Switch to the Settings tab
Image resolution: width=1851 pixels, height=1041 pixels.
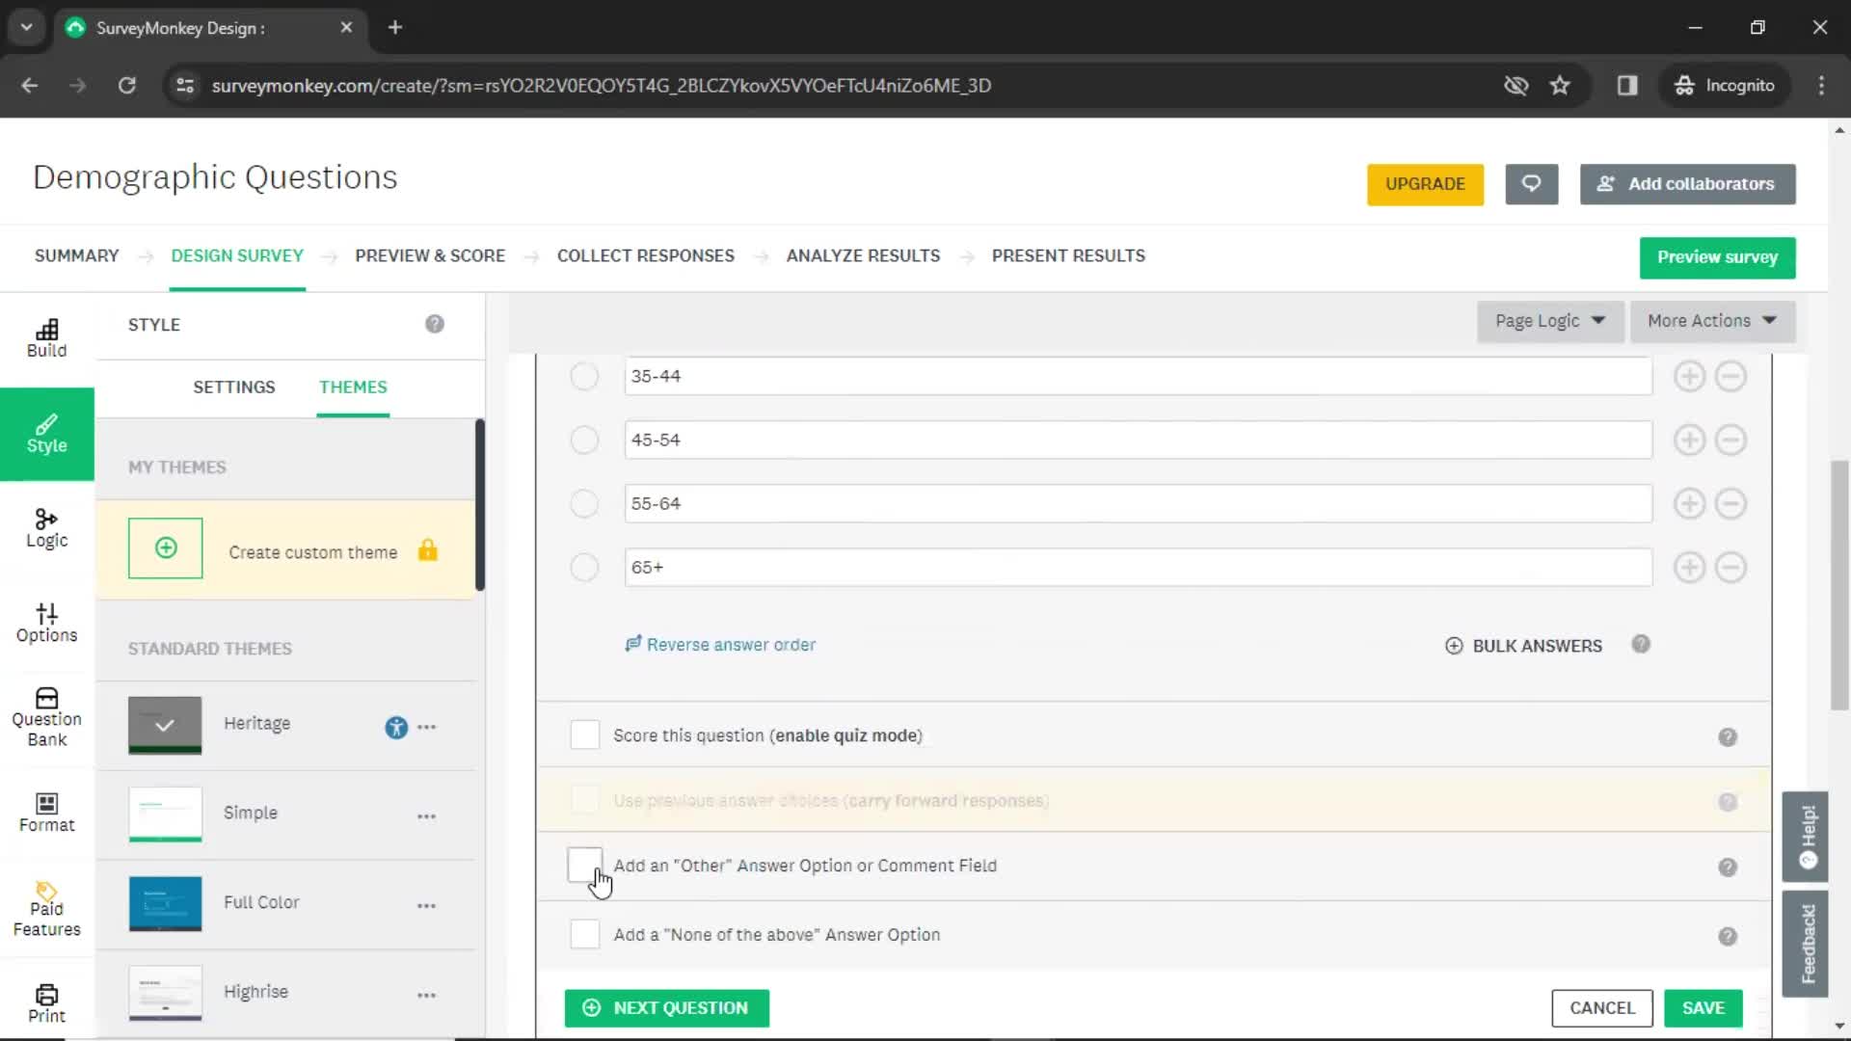click(234, 387)
